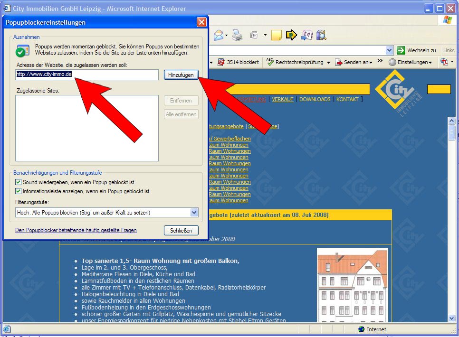Click the Schließen button

tap(181, 231)
